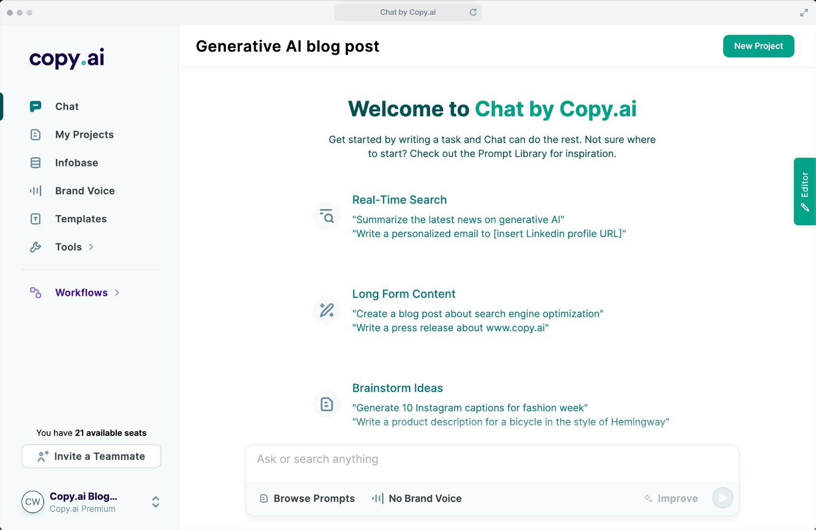Image resolution: width=816 pixels, height=530 pixels.
Task: Click the send message arrow
Action: [722, 498]
